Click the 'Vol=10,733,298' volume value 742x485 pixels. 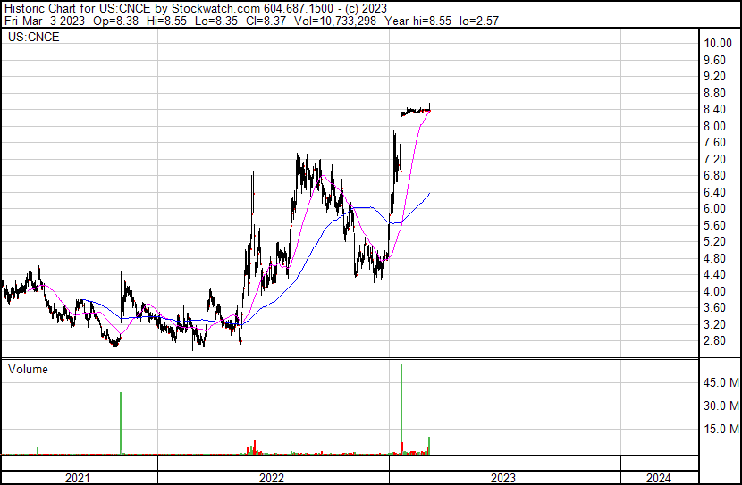[335, 21]
